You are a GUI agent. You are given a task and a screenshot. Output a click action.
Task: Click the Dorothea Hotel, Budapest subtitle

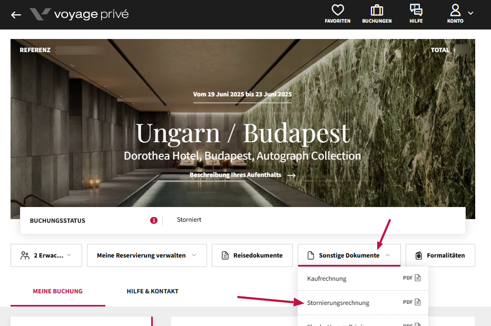[242, 156]
